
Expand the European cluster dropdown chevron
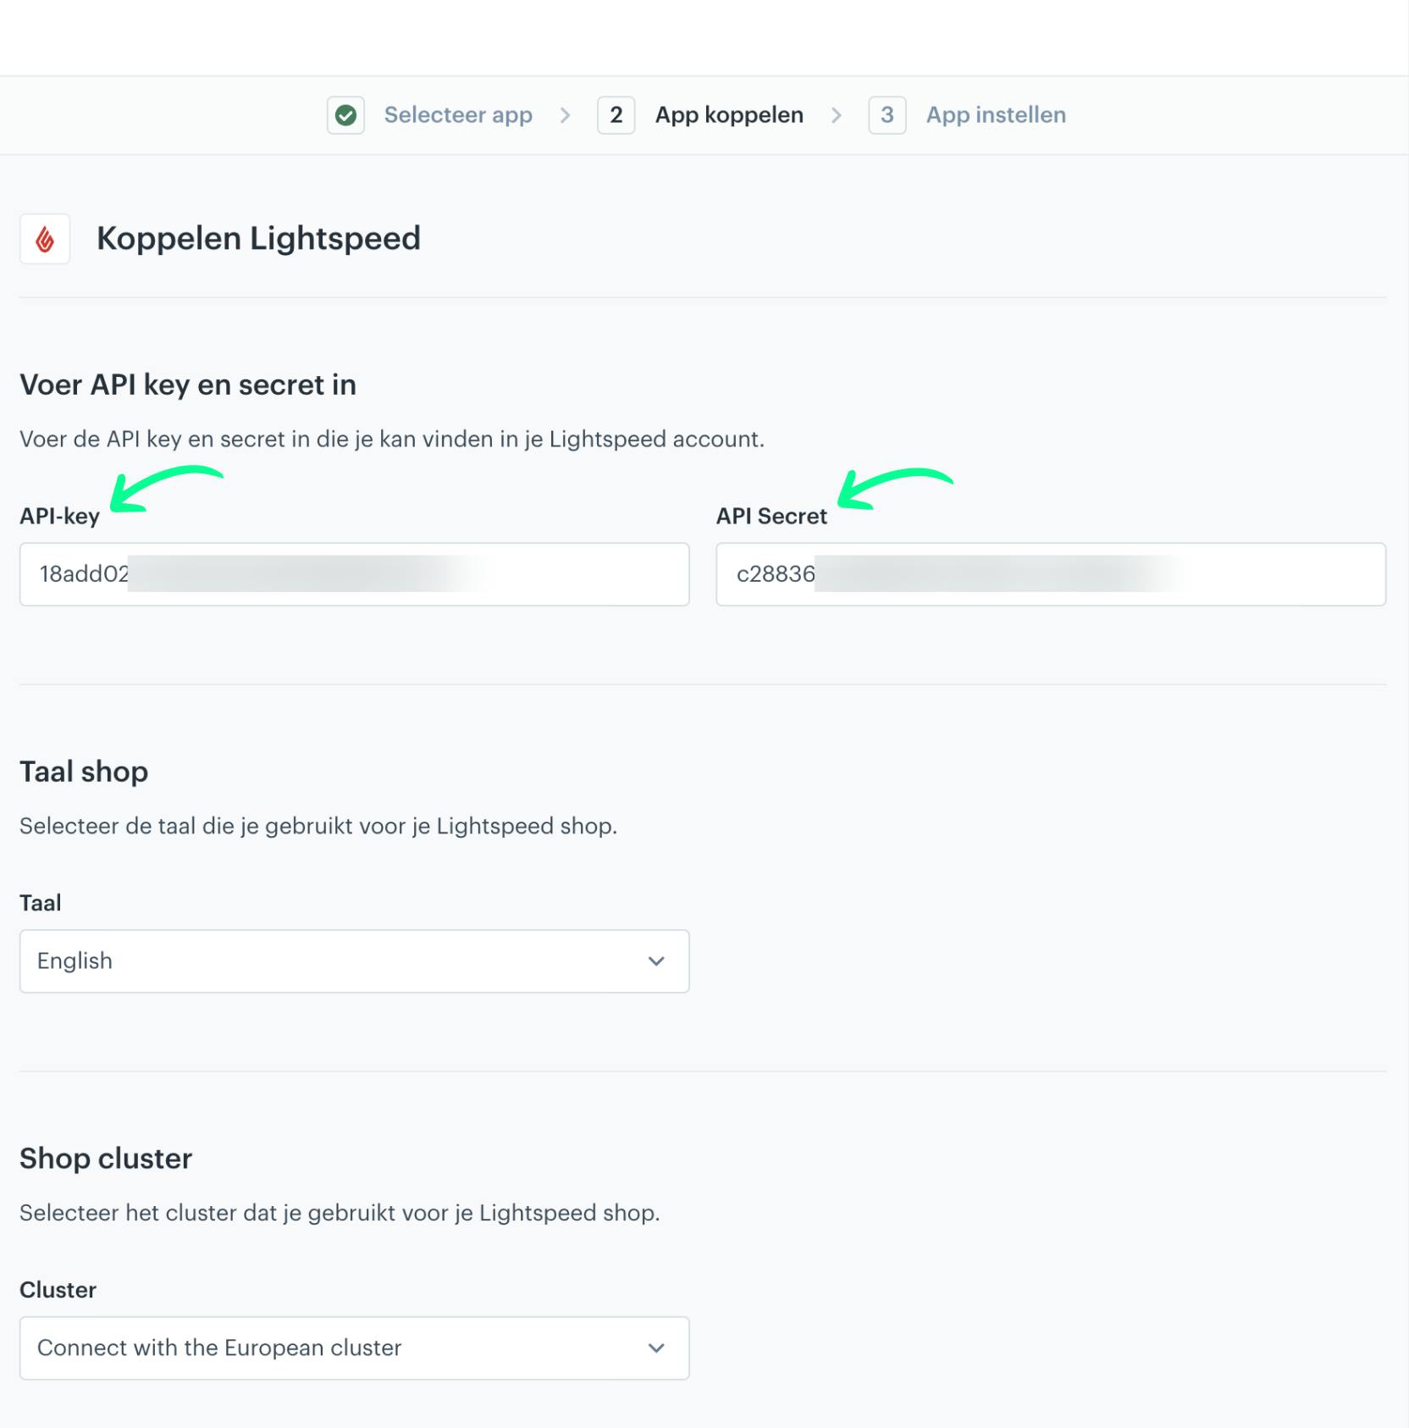pyautogui.click(x=656, y=1348)
